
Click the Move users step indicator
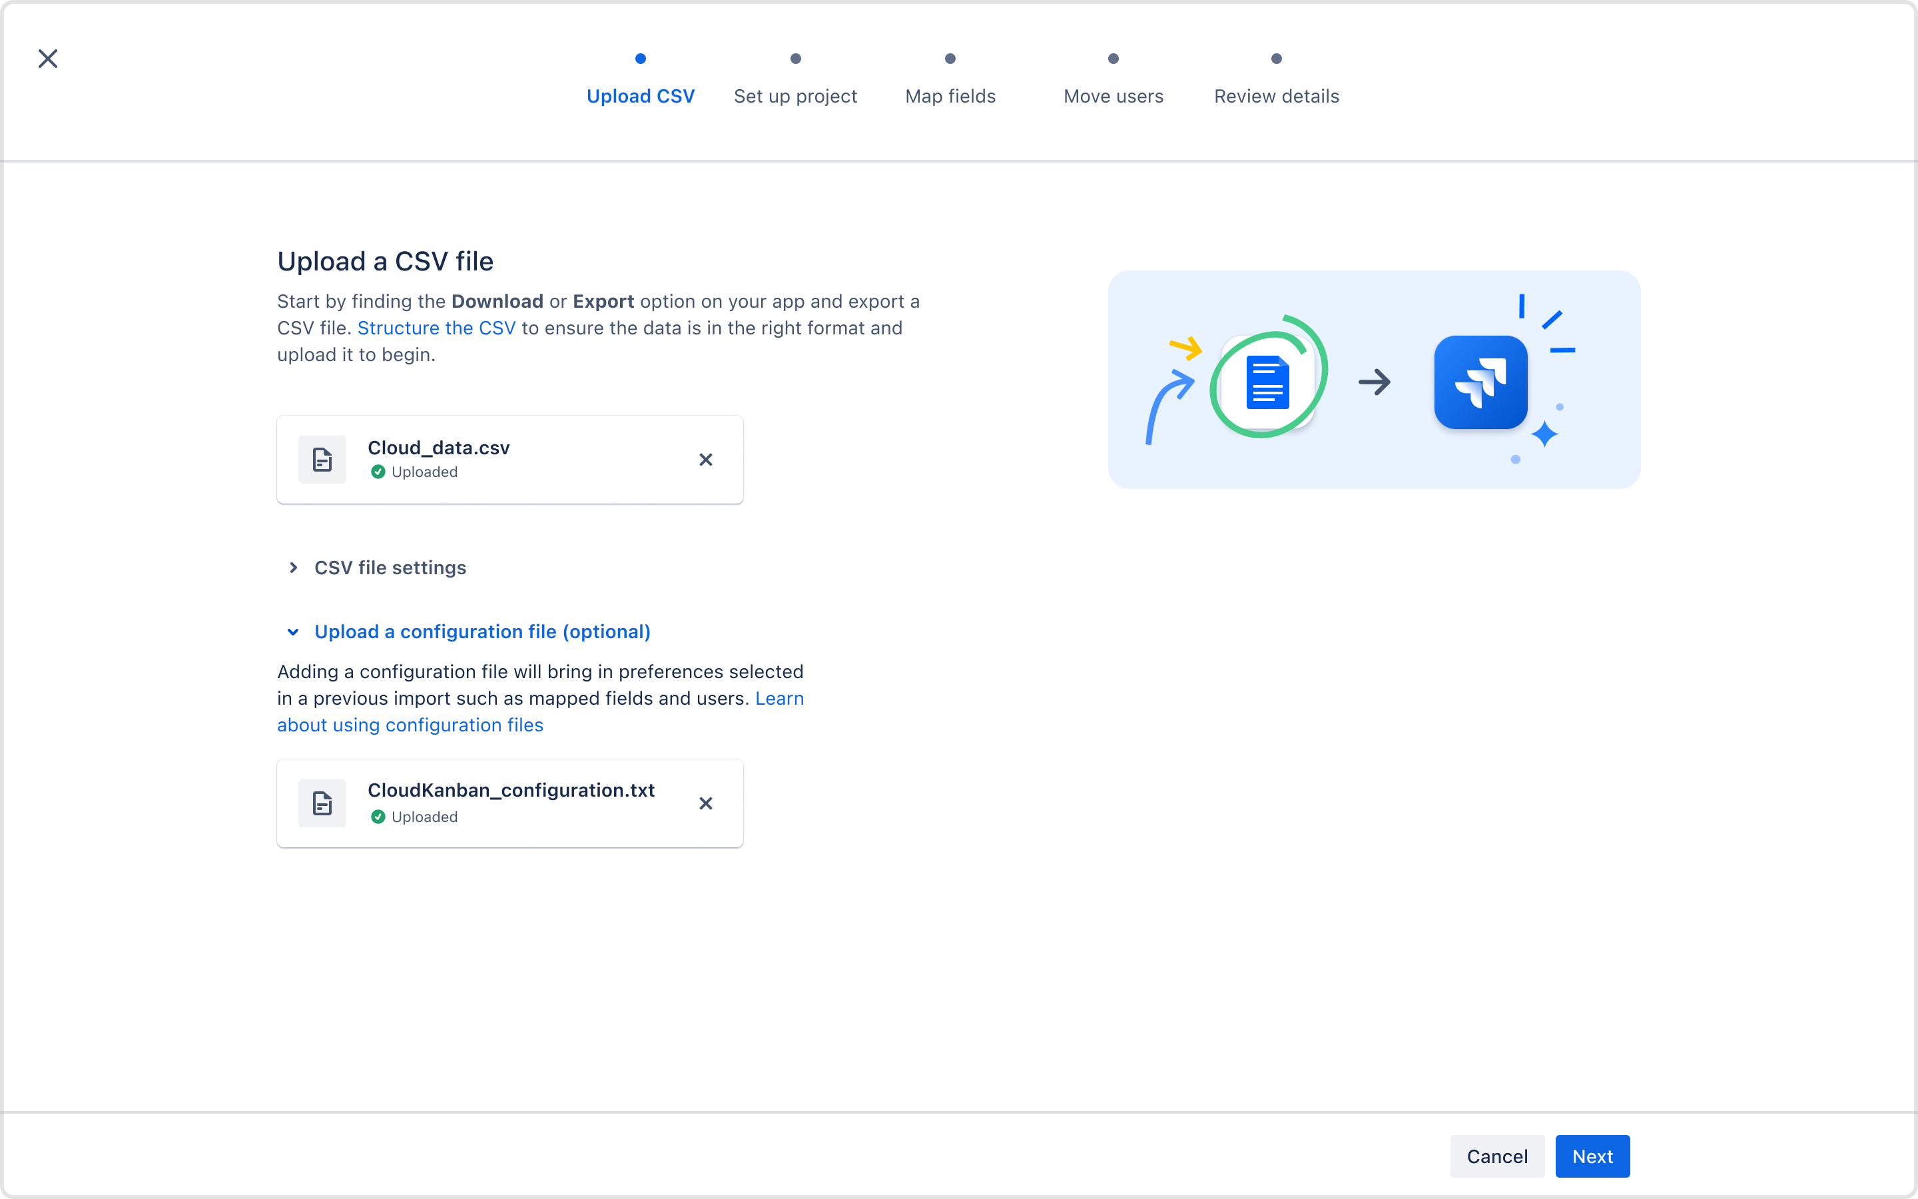[x=1113, y=58]
